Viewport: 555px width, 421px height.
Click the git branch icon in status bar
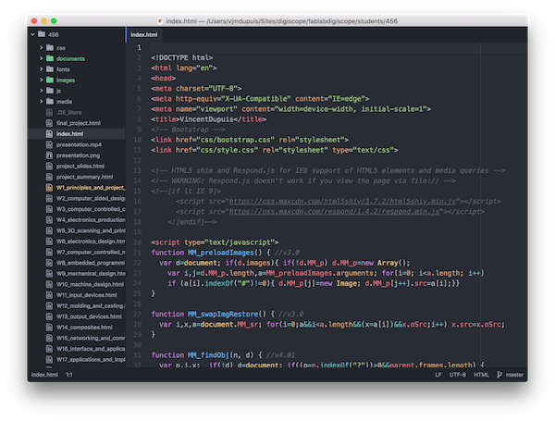click(x=499, y=375)
